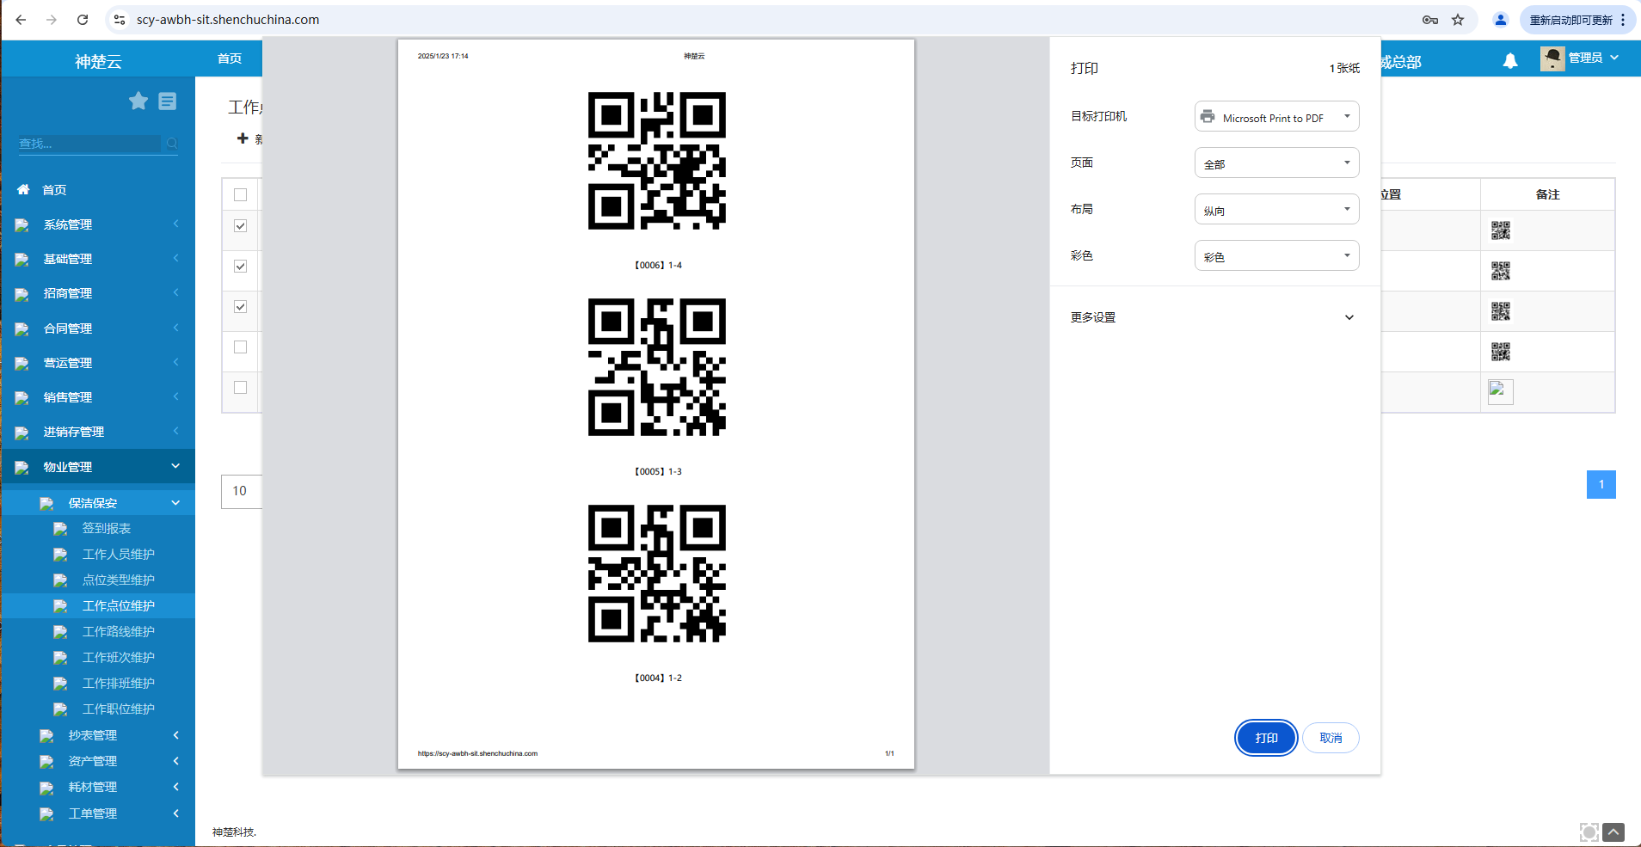
Task: Open the notification bell
Action: [x=1510, y=60]
